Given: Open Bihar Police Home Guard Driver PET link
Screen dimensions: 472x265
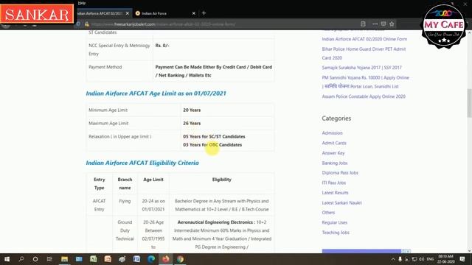Looking at the screenshot, I should point(364,53).
